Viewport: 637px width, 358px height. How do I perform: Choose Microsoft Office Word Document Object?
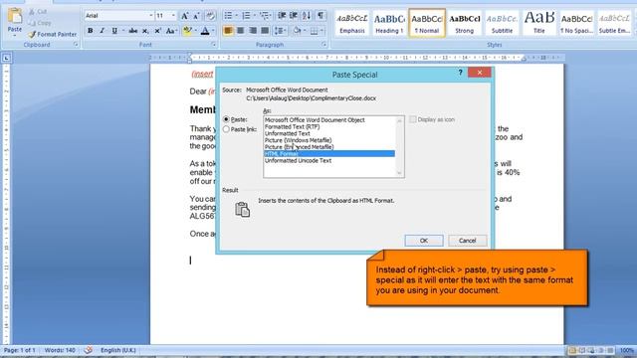pyautogui.click(x=315, y=120)
